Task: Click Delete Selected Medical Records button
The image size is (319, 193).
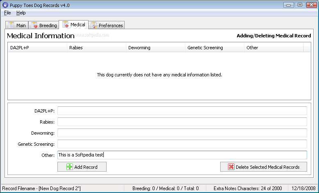Action: coord(264,167)
